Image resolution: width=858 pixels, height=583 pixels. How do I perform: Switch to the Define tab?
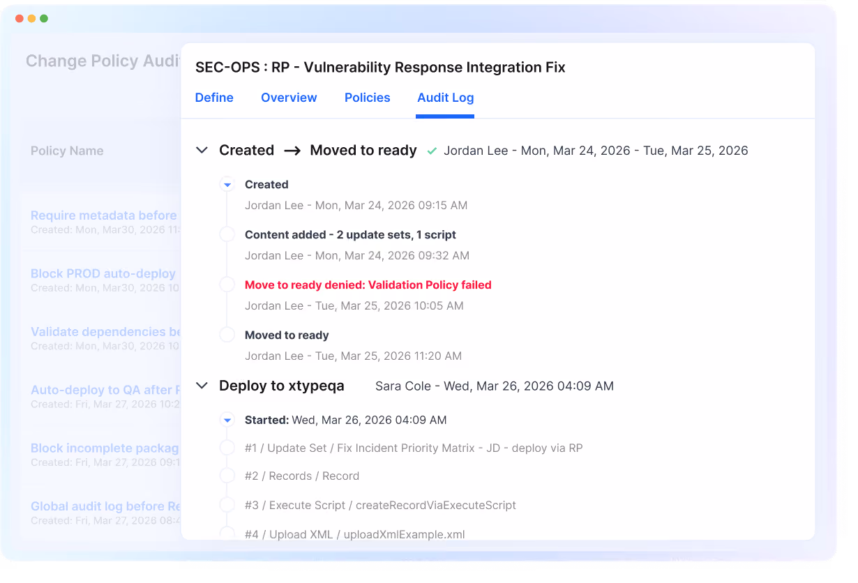click(214, 98)
